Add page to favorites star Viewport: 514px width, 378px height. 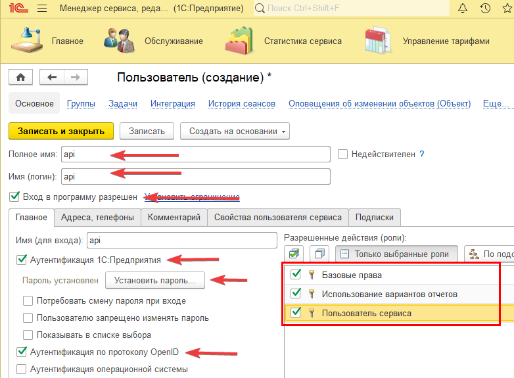507,9
